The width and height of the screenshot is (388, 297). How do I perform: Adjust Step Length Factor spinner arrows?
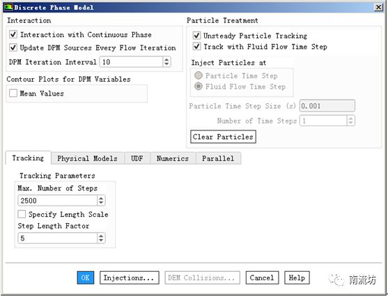click(101, 238)
